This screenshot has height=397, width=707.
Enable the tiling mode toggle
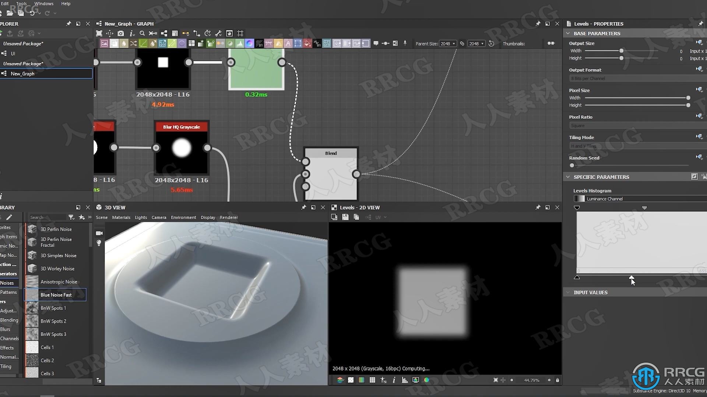pos(698,137)
